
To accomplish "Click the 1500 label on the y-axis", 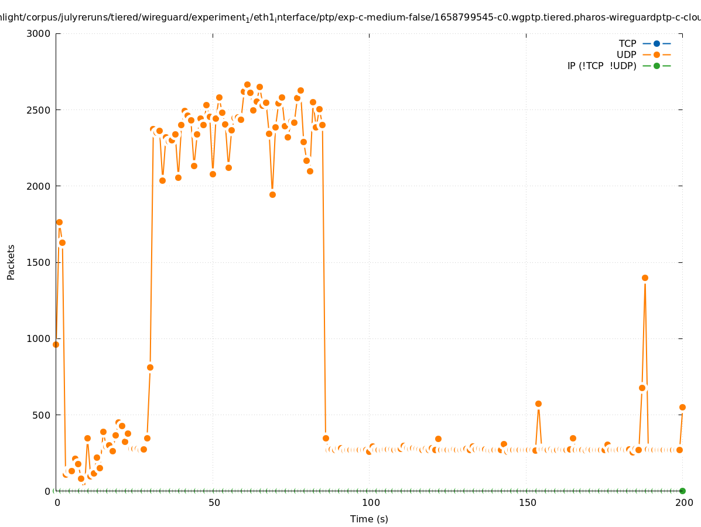I will (39, 262).
